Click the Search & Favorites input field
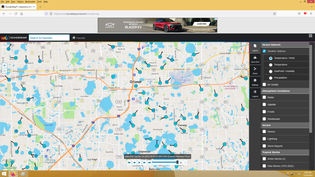The image size is (315, 177). pos(49,38)
